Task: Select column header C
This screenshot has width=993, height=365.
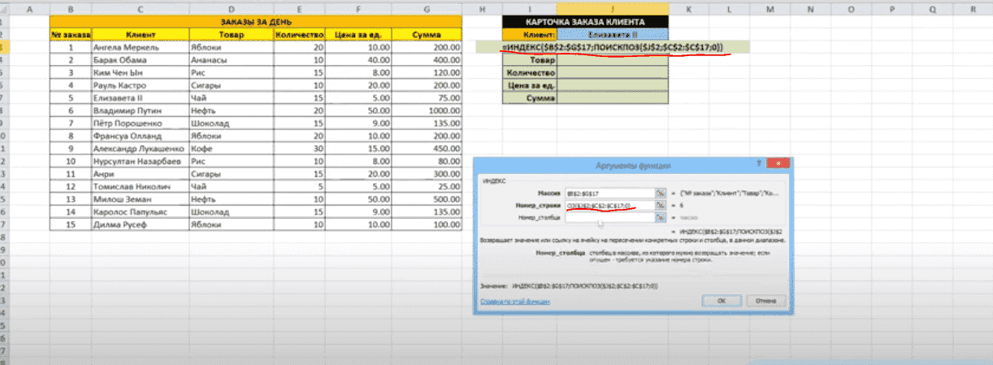Action: (141, 7)
